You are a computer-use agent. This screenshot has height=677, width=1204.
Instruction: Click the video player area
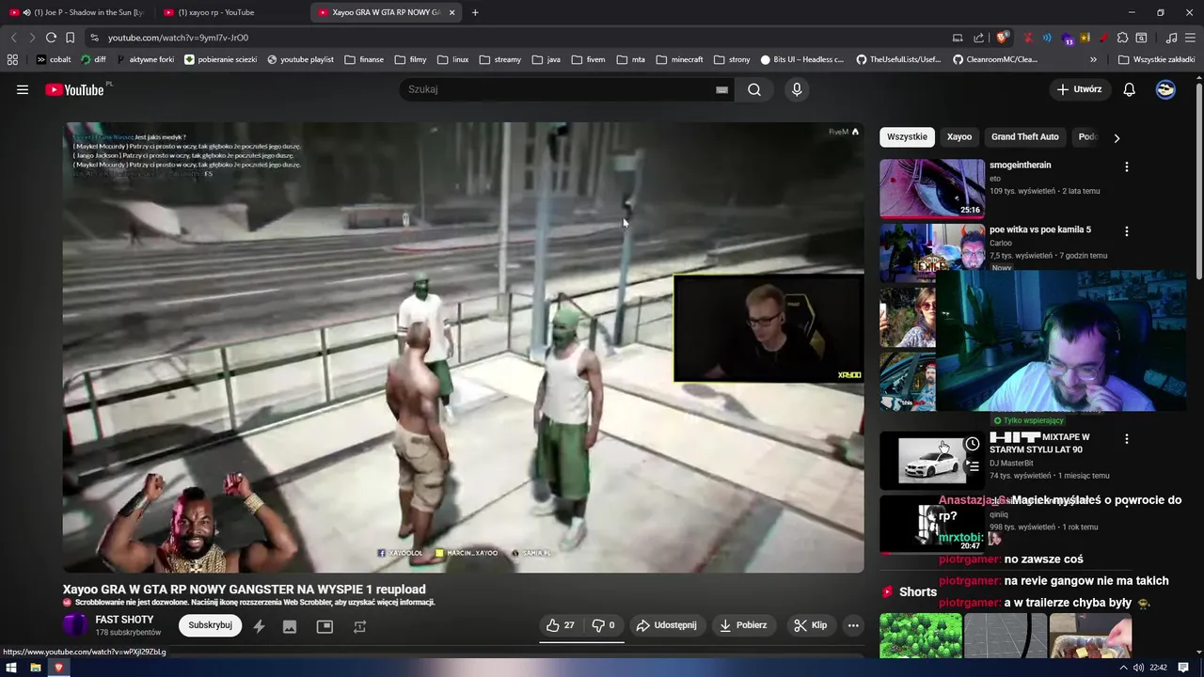463,347
